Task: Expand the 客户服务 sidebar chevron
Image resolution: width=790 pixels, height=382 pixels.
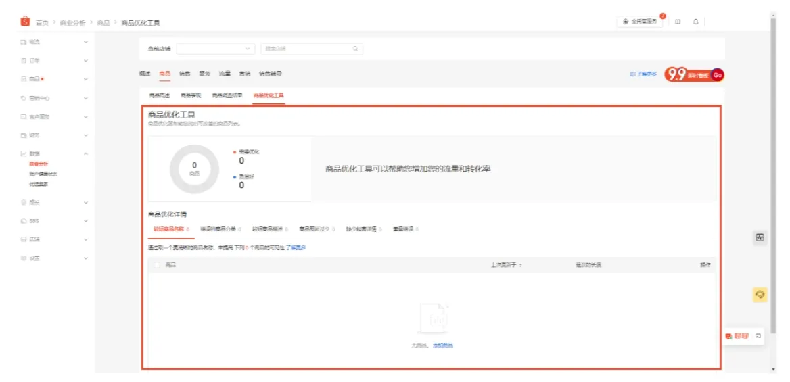Action: 86,116
